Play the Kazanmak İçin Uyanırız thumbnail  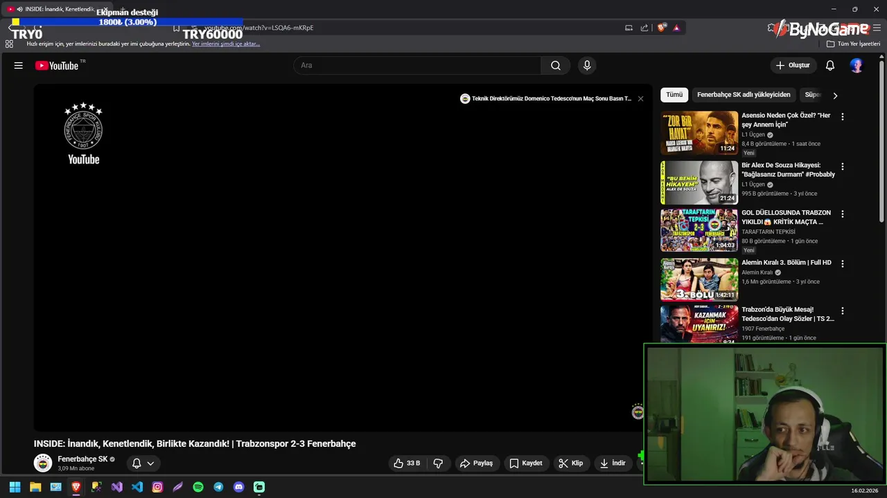point(699,324)
